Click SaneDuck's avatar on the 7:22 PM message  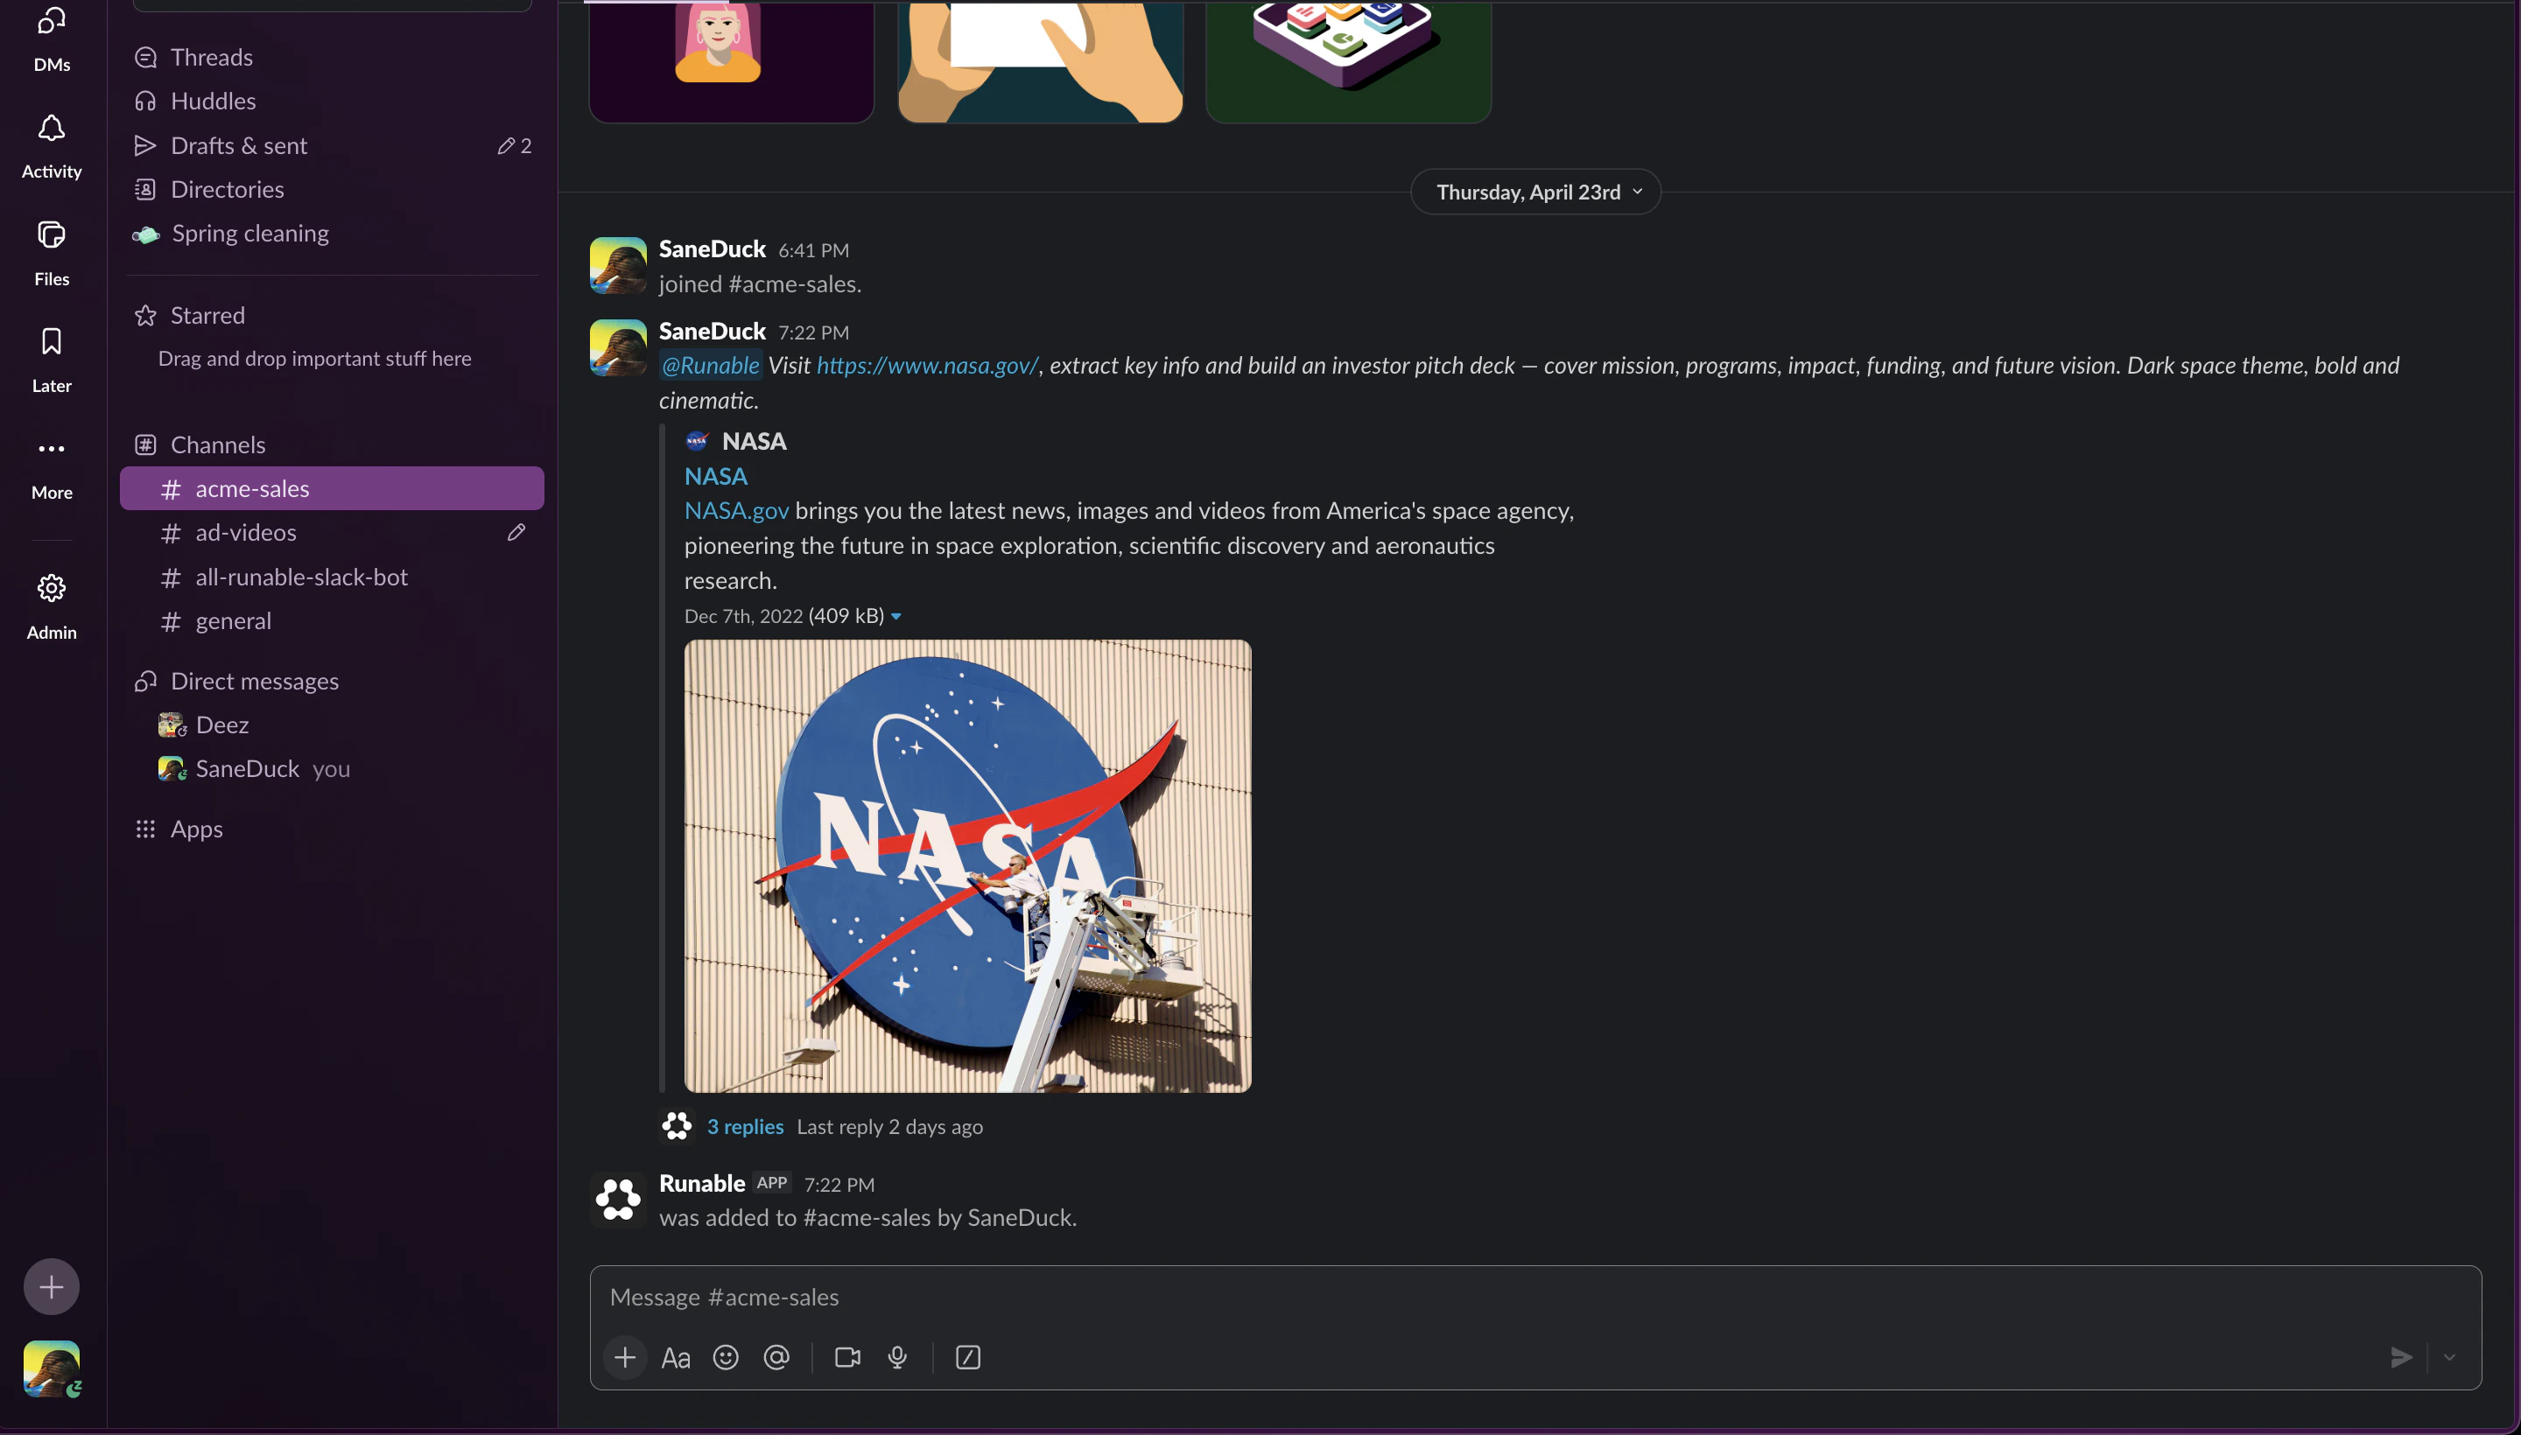point(617,346)
